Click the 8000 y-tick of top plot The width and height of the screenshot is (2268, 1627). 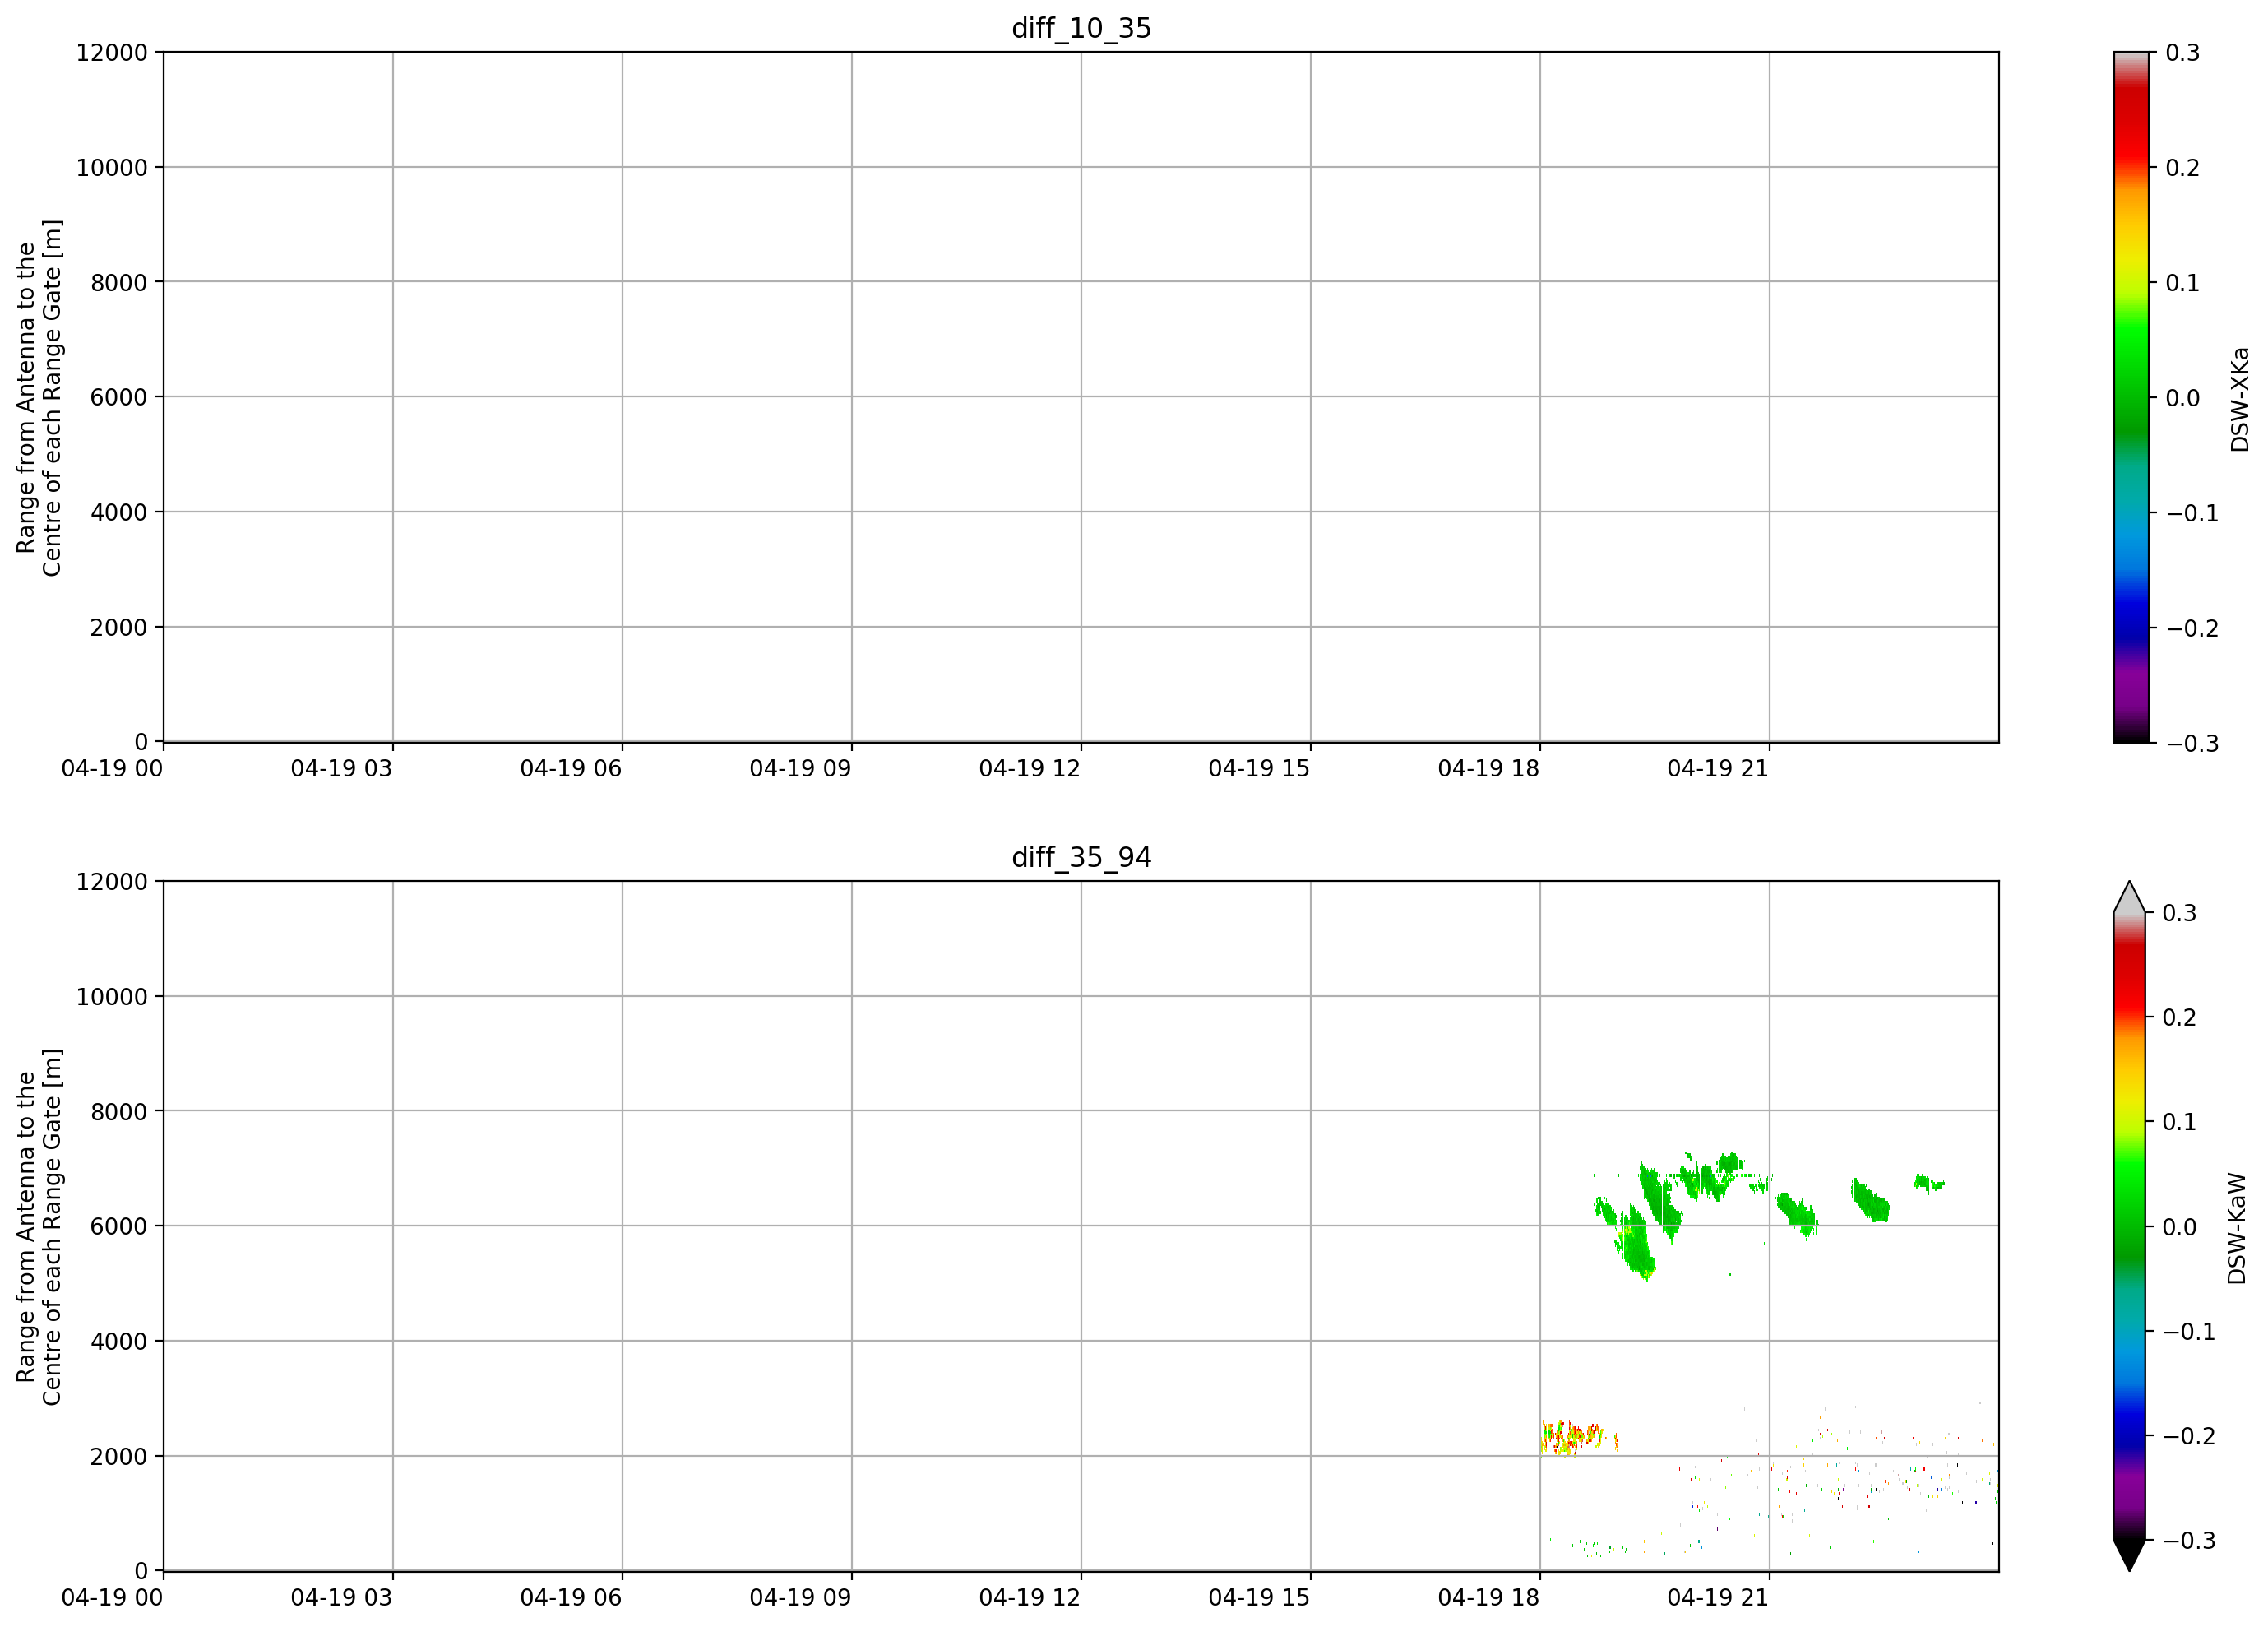(119, 282)
